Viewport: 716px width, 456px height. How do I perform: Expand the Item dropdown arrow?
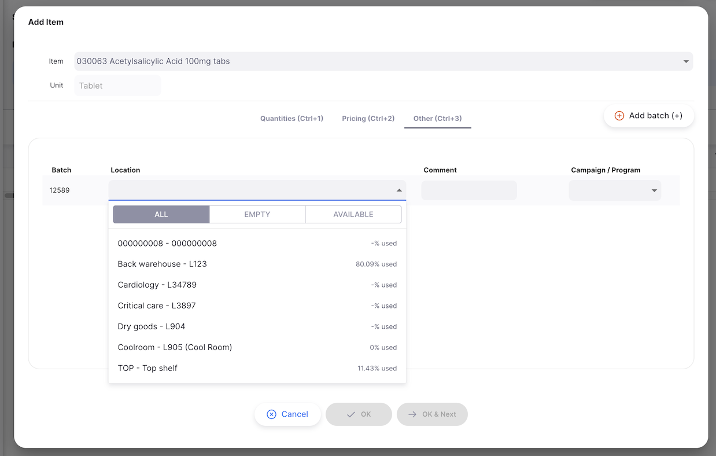pyautogui.click(x=686, y=61)
